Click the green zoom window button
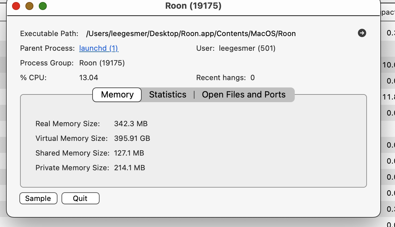The image size is (395, 227). click(43, 6)
